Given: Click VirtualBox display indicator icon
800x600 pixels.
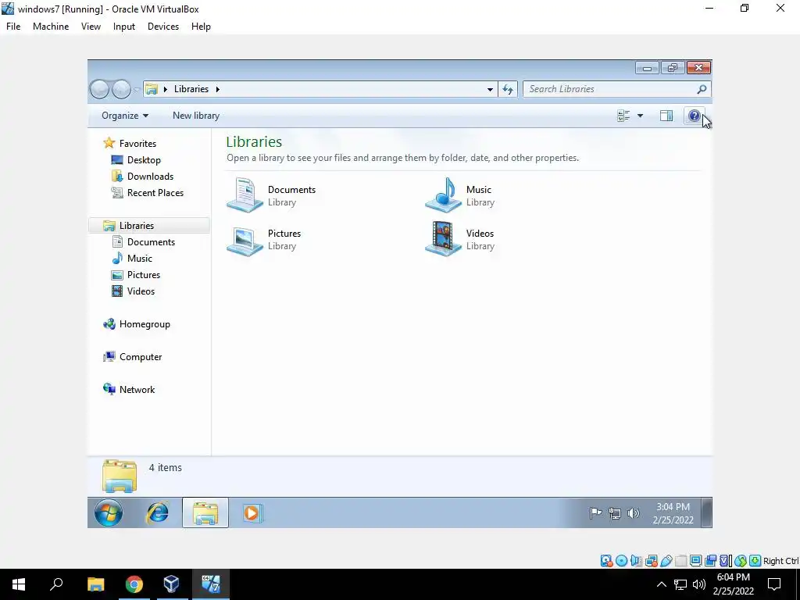Looking at the screenshot, I should tap(695, 561).
